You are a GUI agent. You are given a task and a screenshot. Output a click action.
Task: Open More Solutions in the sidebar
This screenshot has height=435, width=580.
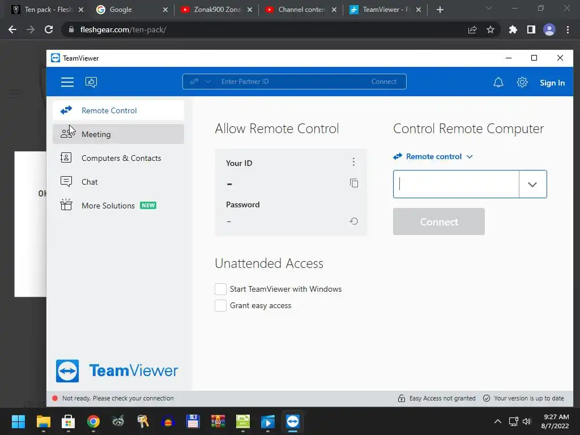pyautogui.click(x=118, y=205)
